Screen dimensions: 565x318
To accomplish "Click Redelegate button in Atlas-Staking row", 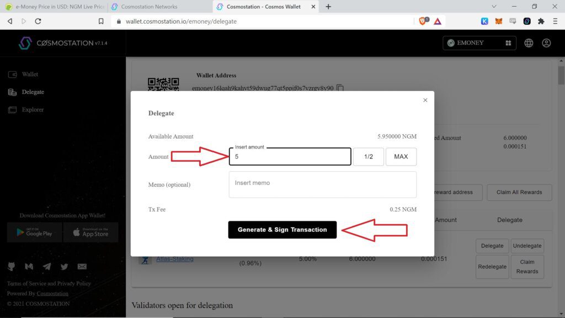I will (492, 267).
